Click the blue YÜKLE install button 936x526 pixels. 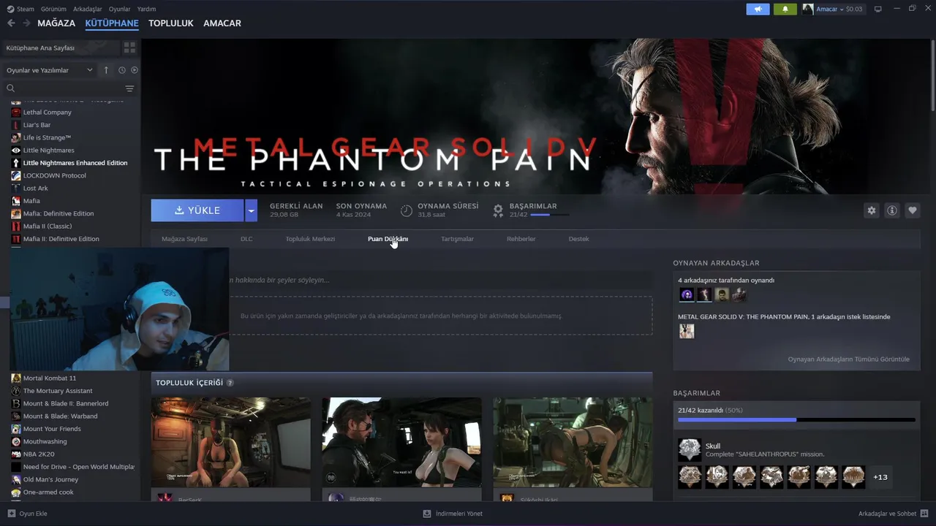click(x=197, y=210)
